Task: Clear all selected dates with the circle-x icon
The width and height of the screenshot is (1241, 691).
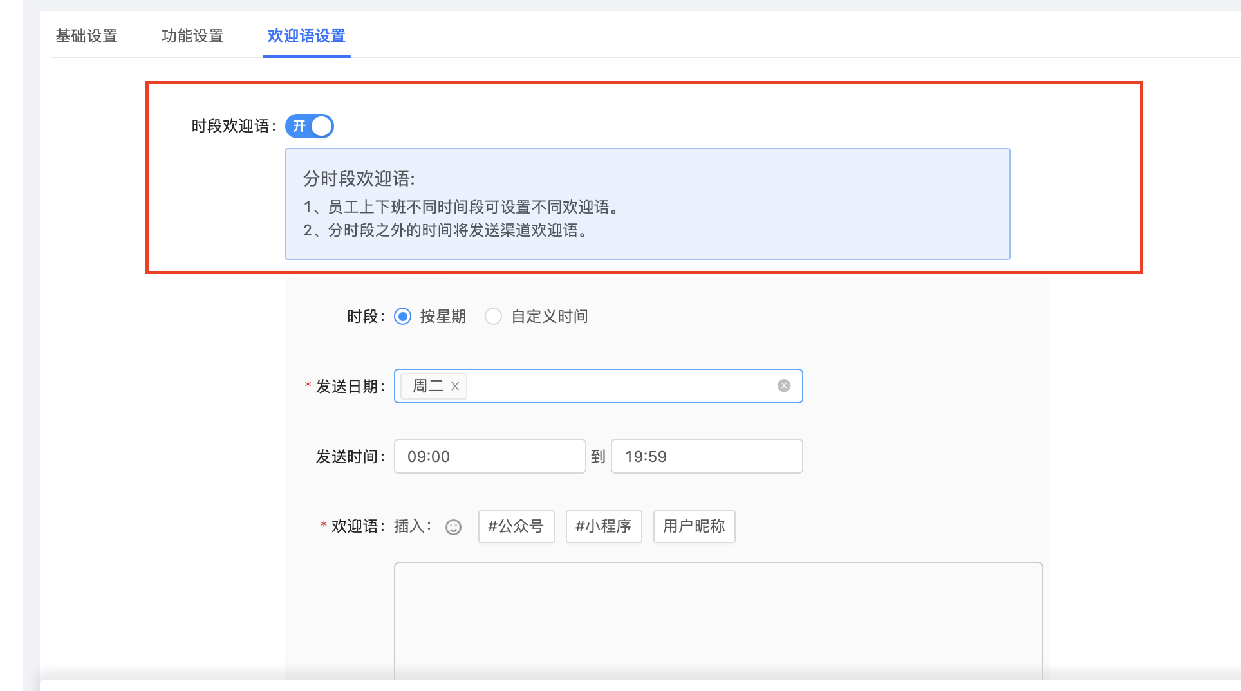Action: point(784,385)
